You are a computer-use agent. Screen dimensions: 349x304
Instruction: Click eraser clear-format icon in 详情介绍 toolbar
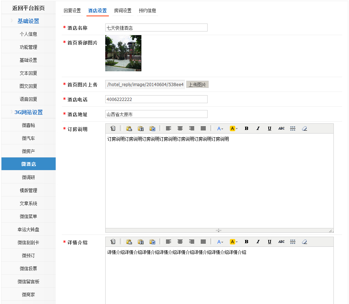click(304, 242)
